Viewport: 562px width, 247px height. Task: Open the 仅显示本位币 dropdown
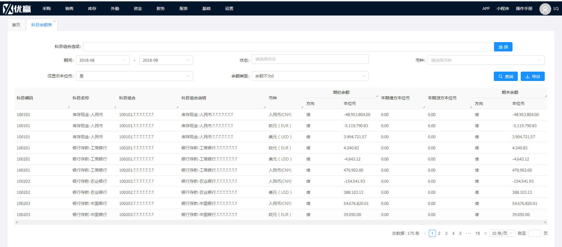(x=134, y=76)
